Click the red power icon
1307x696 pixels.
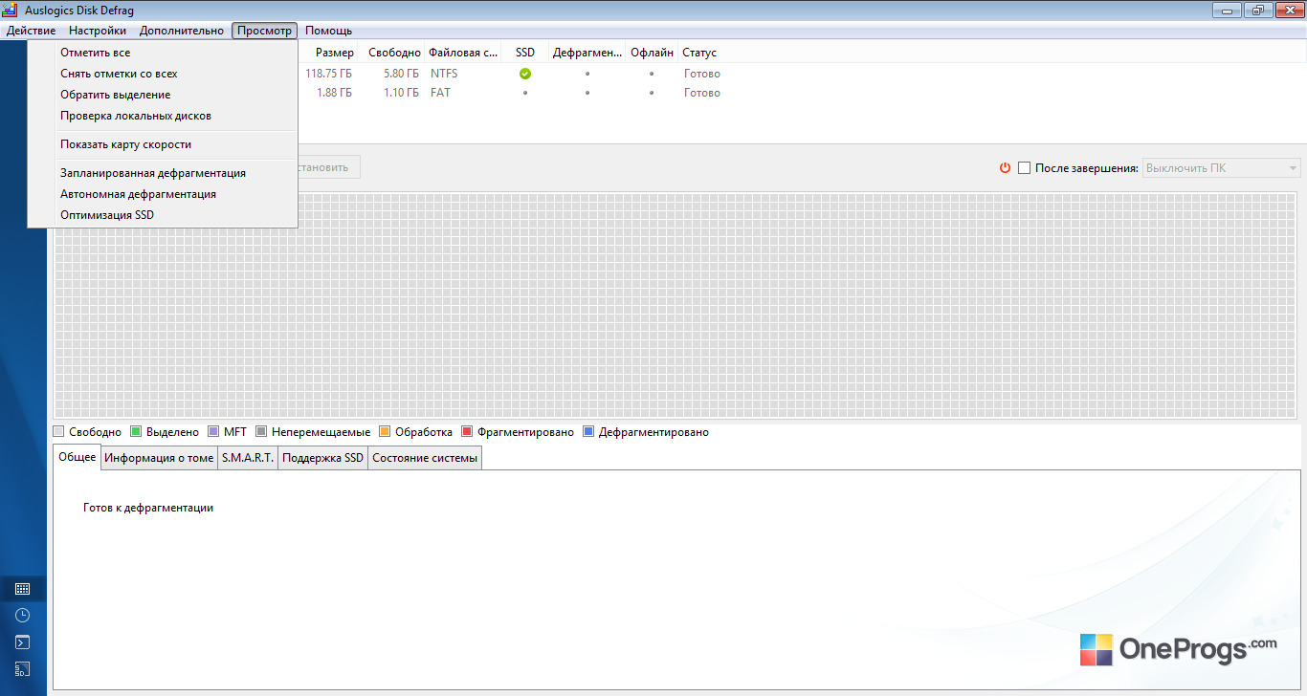tap(1005, 168)
